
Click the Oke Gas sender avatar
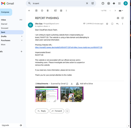point(30,25)
